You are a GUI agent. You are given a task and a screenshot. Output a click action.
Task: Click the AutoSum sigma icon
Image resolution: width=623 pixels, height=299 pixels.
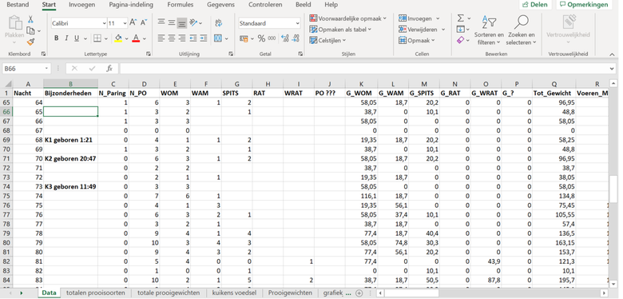(461, 18)
